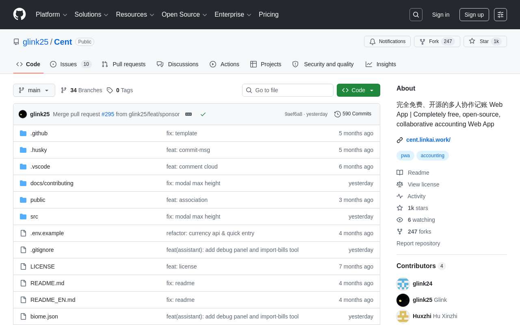Click the Report repository link
The image size is (520, 325).
[x=418, y=243]
